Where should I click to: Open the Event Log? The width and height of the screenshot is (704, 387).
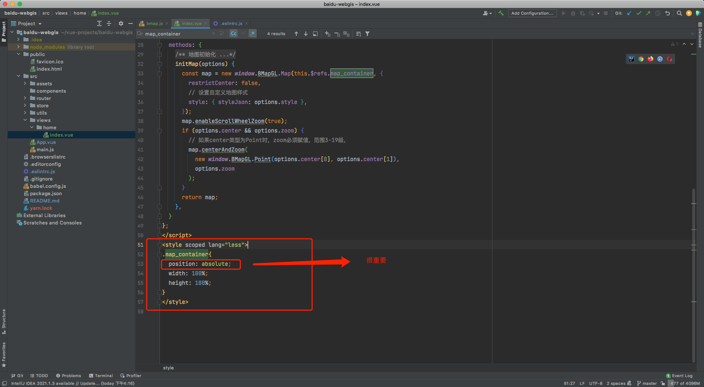point(679,376)
